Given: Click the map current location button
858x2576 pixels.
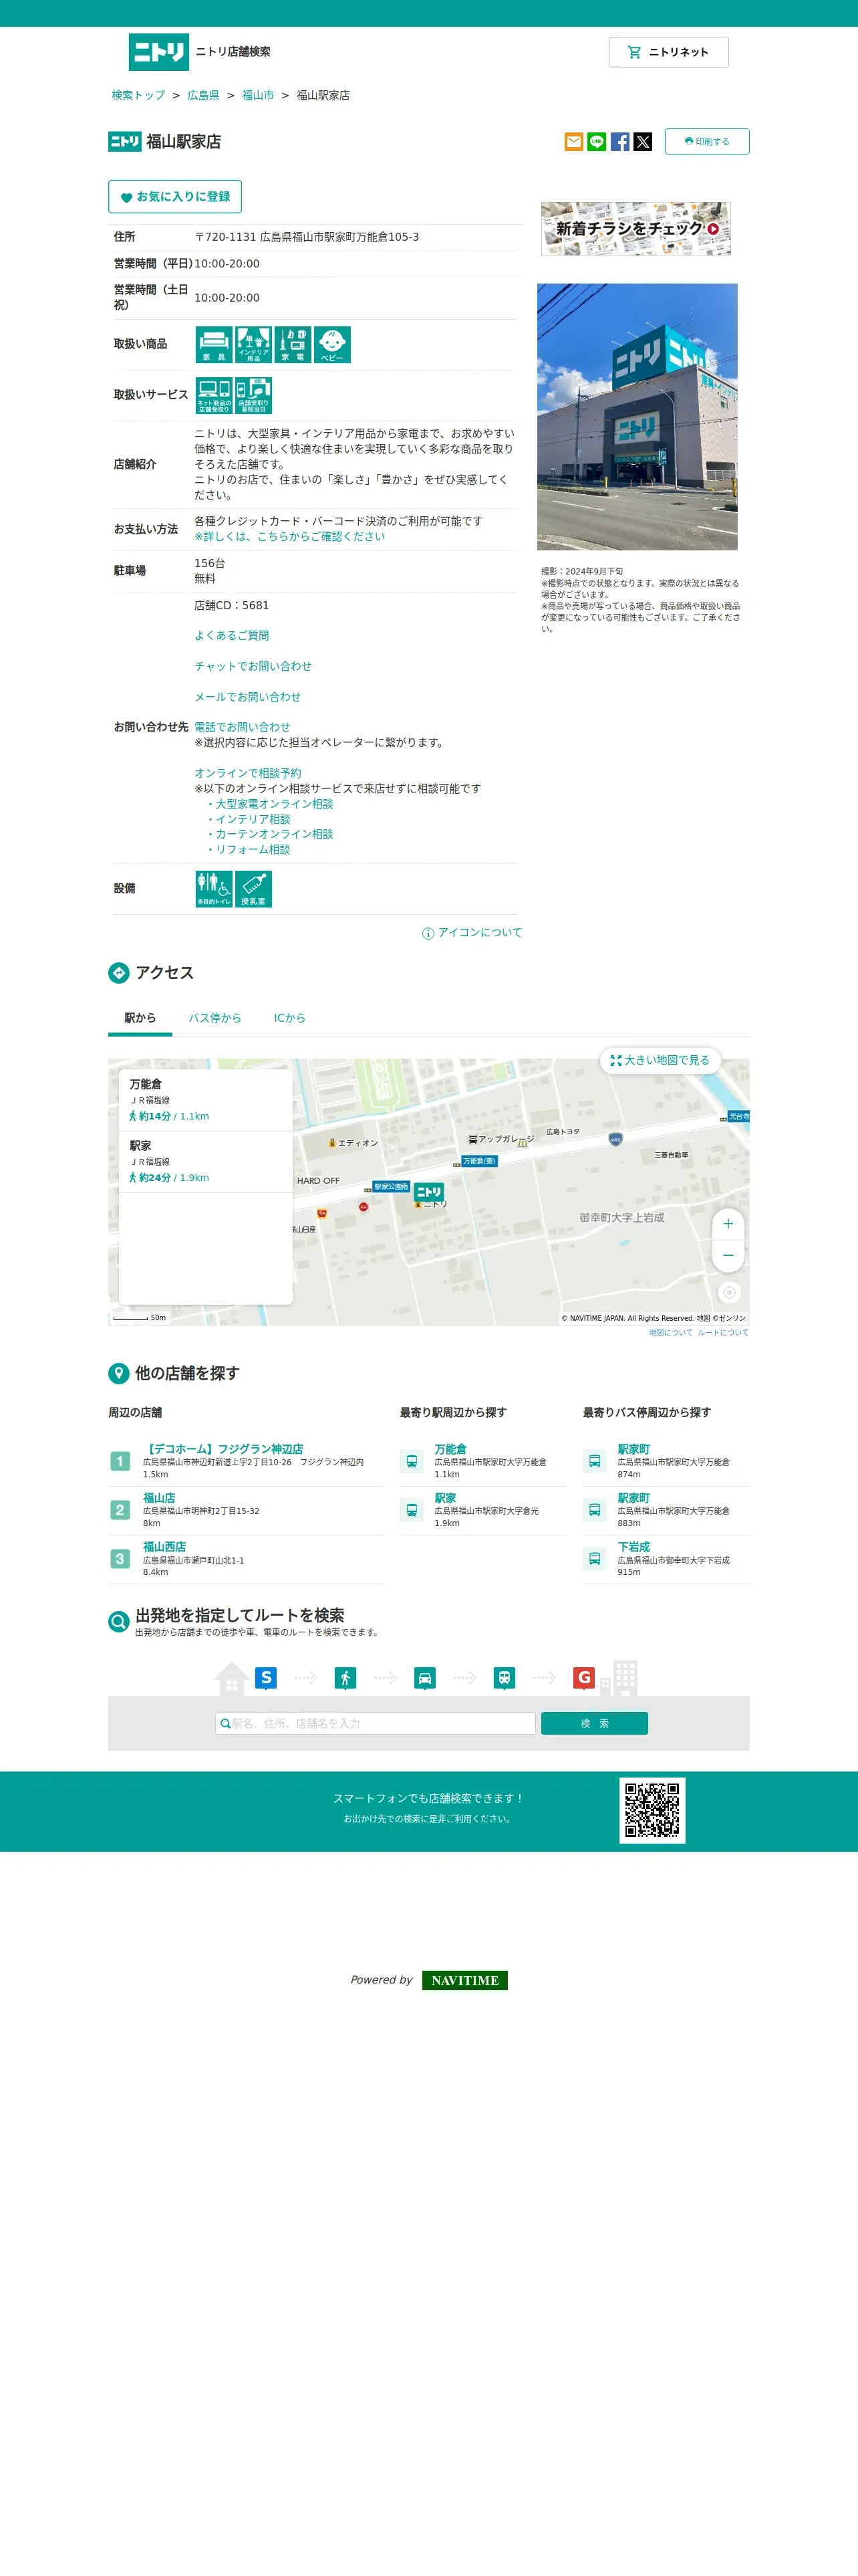Looking at the screenshot, I should click(x=729, y=1292).
